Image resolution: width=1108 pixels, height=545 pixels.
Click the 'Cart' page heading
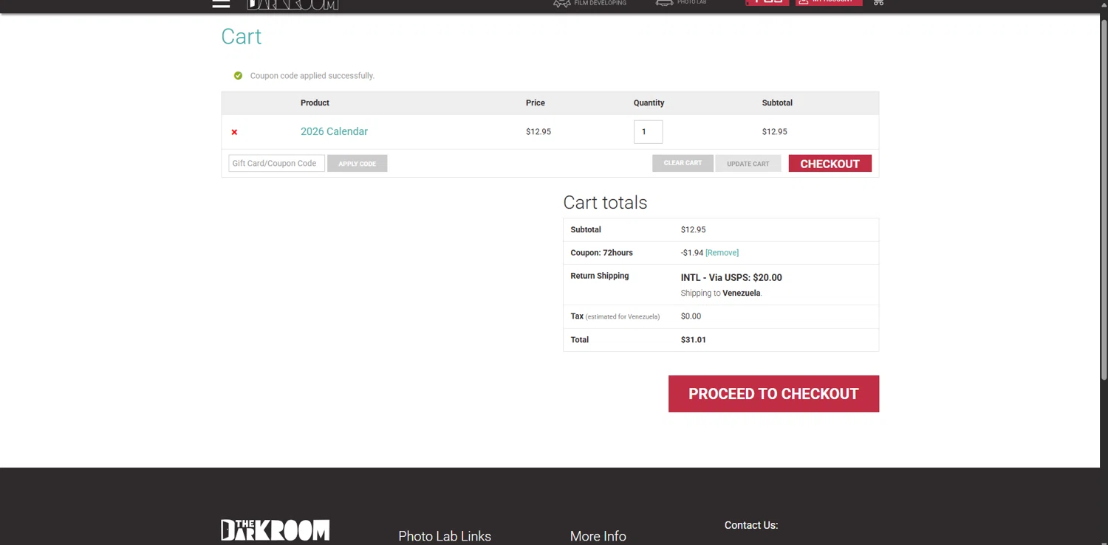click(x=242, y=37)
